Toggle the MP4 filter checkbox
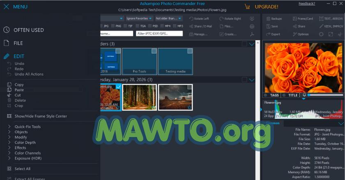The height and width of the screenshot is (180, 345). pyautogui.click(x=162, y=26)
